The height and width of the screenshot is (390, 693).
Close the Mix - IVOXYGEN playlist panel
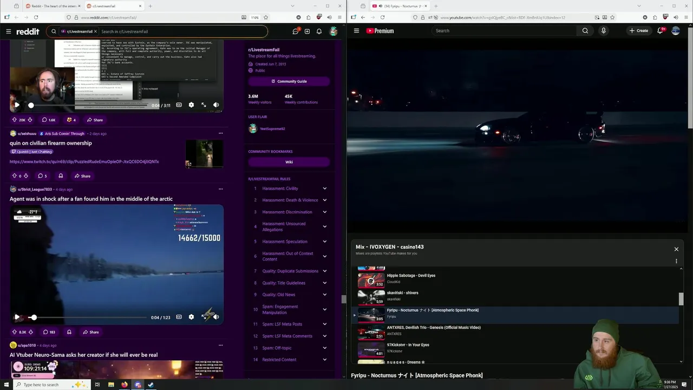pyautogui.click(x=676, y=249)
